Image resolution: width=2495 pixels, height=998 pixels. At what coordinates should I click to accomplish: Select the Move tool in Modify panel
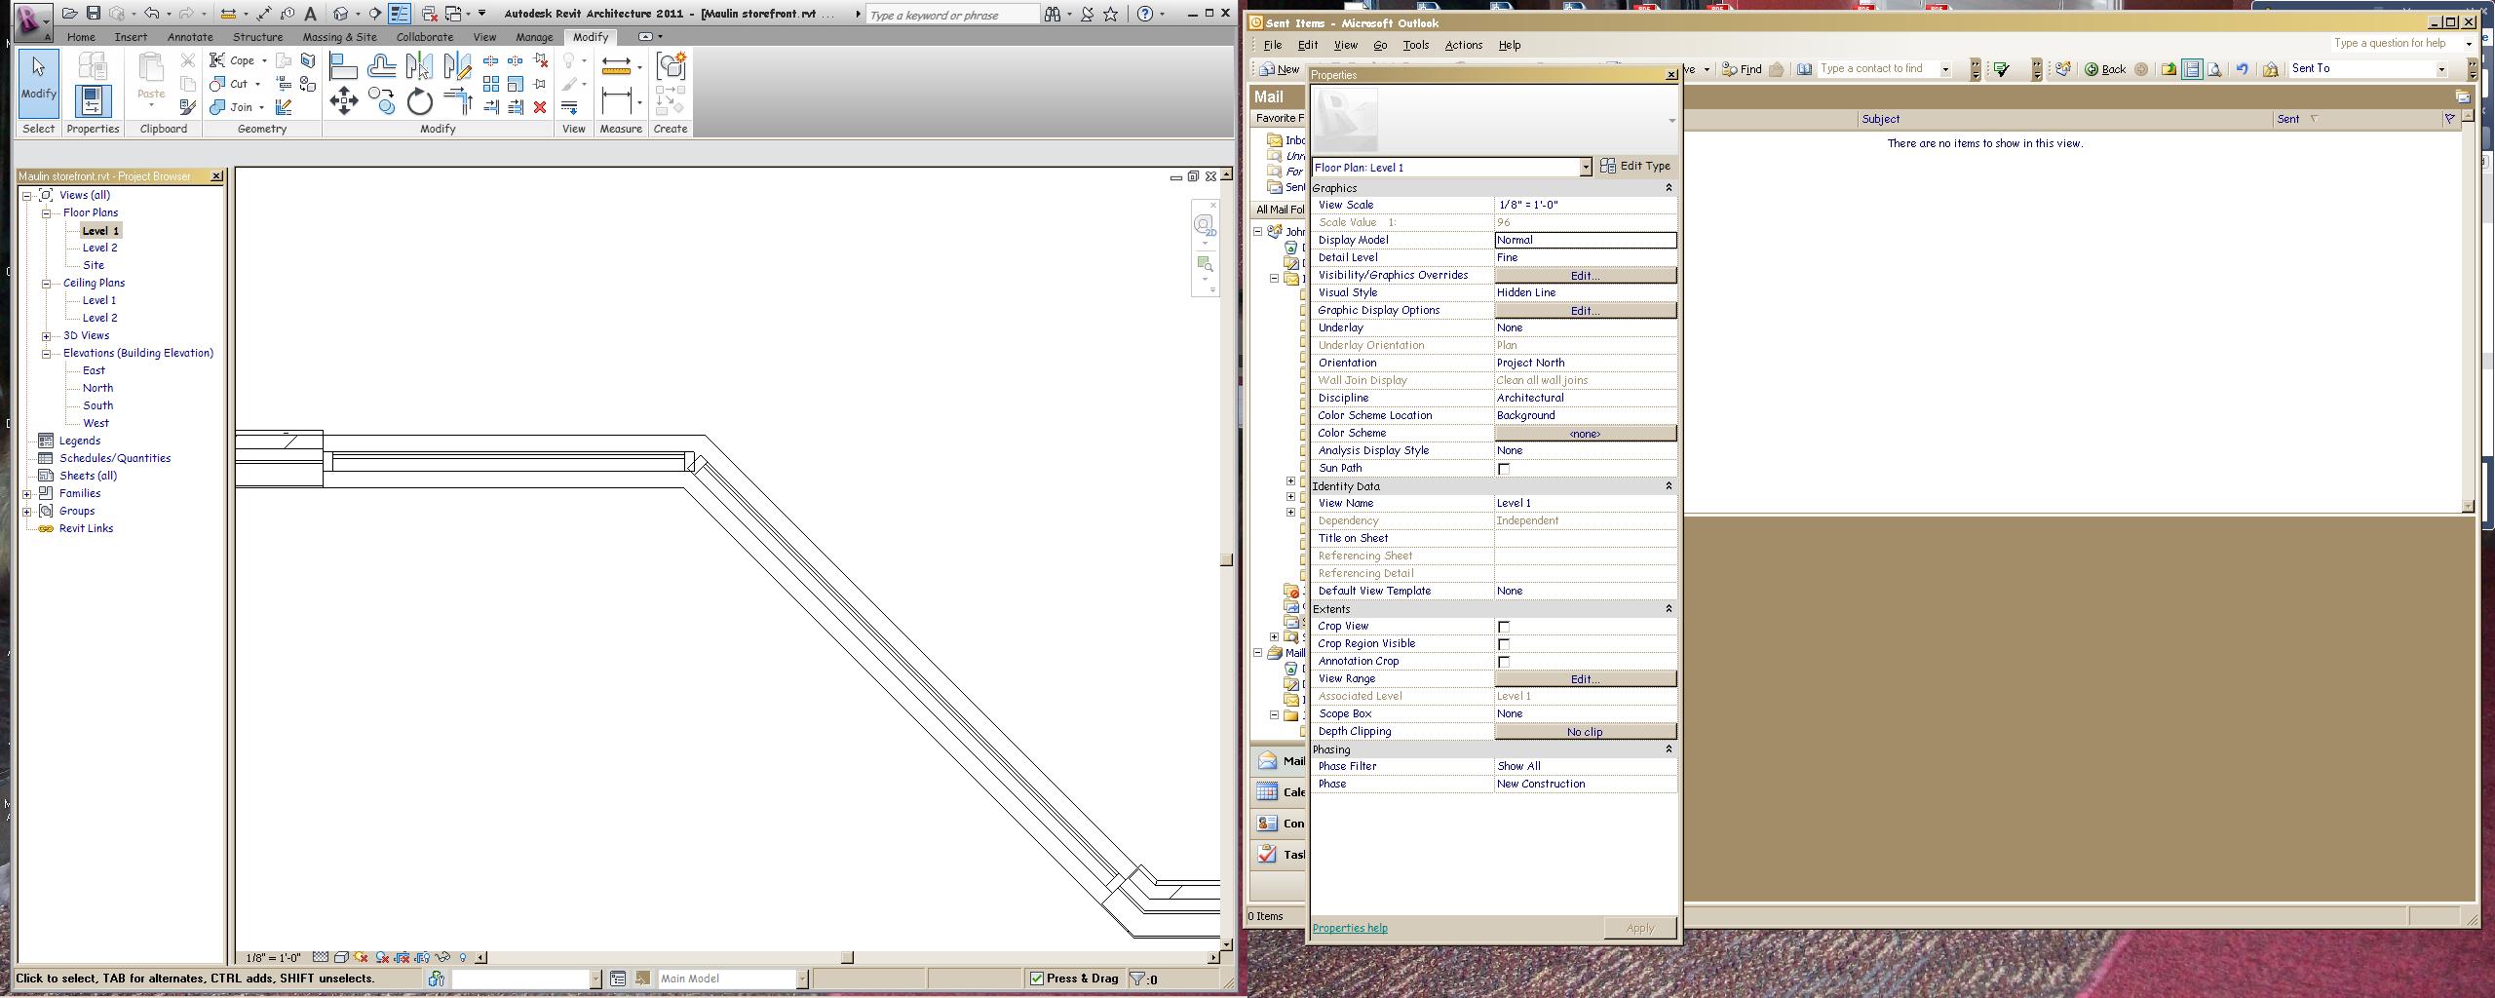coord(343,101)
